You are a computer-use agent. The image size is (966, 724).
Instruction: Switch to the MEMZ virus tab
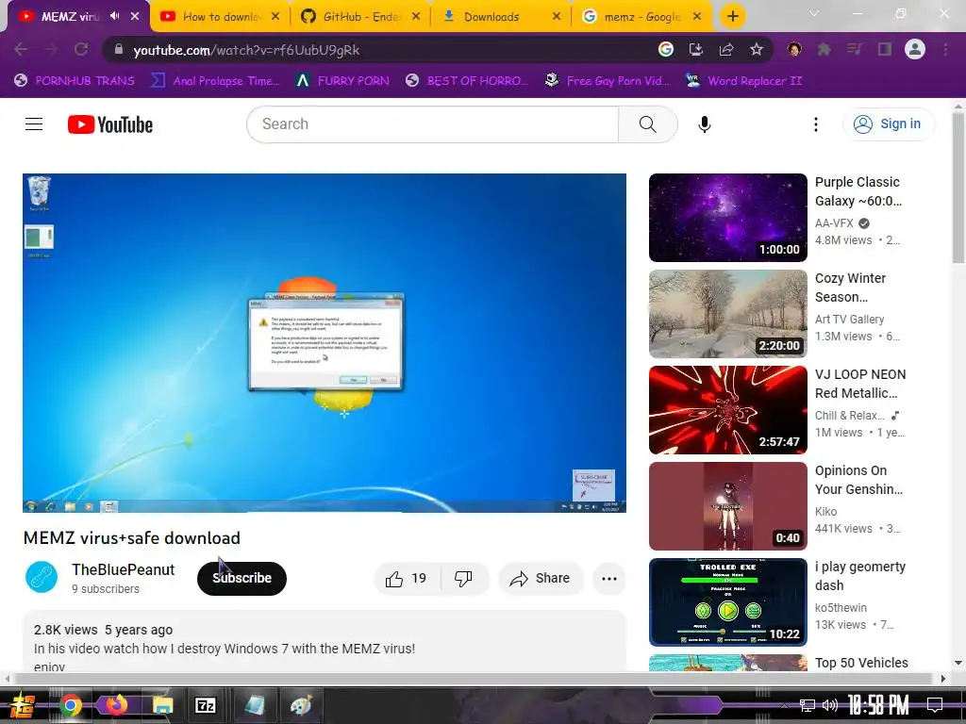click(x=69, y=17)
